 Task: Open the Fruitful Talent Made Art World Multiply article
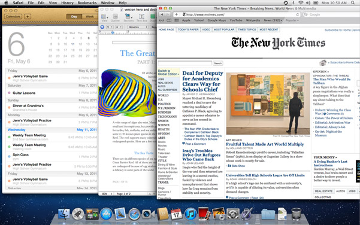(265, 144)
